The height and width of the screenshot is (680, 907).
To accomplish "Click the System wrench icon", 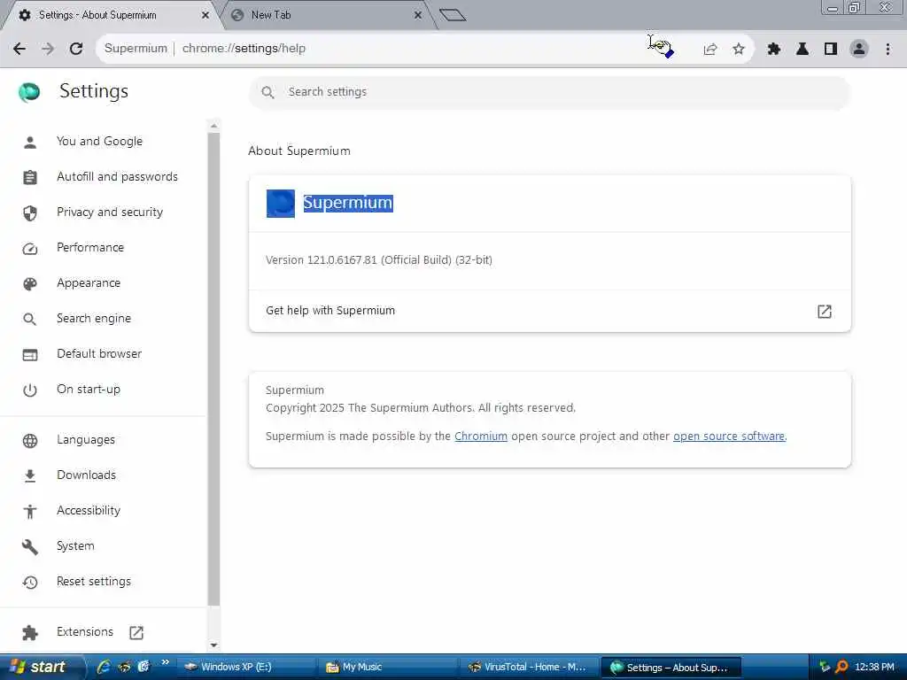I will 30,547.
